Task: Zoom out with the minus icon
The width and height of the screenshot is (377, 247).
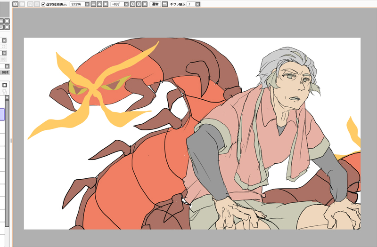Action: tap(93, 4)
